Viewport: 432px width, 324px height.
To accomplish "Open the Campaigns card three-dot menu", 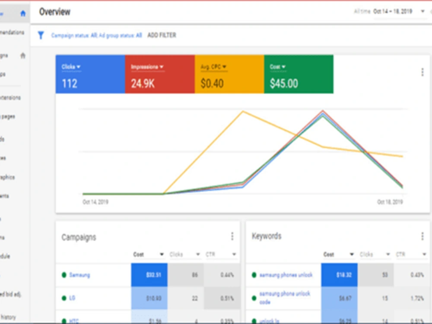I will point(232,236).
